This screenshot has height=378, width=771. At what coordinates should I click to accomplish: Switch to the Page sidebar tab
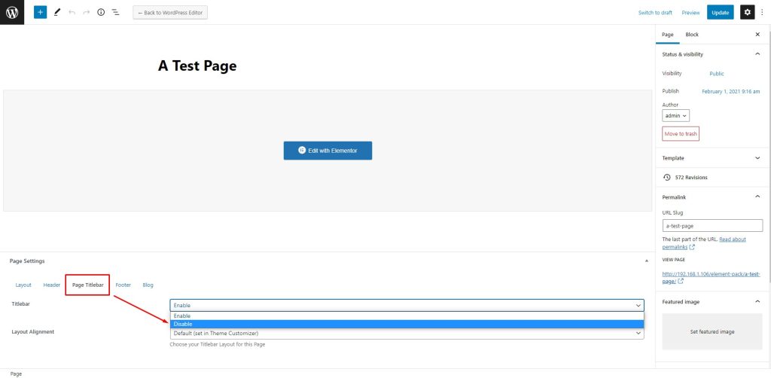[667, 35]
